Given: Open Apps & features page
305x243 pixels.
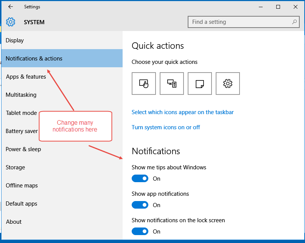Looking at the screenshot, I should [x=62, y=77].
